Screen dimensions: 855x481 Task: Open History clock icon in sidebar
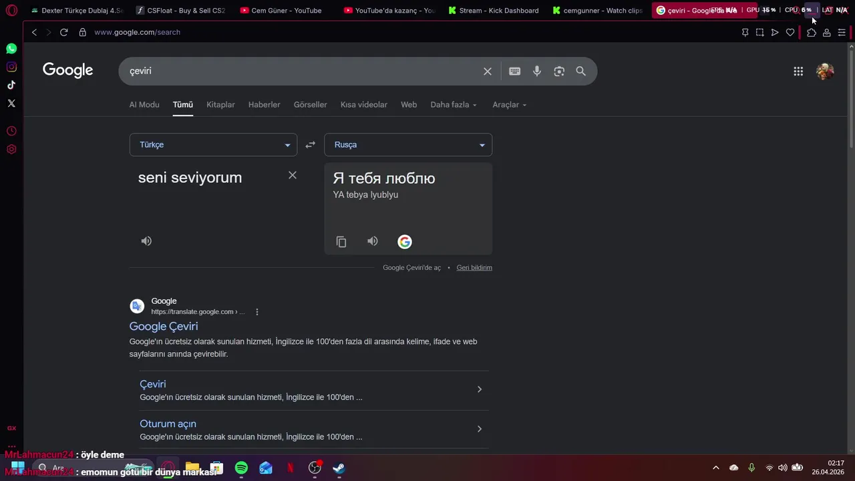11,131
